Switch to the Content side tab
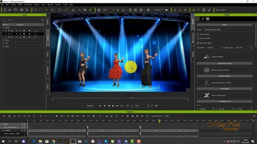257x144 pixels. pos(48,22)
